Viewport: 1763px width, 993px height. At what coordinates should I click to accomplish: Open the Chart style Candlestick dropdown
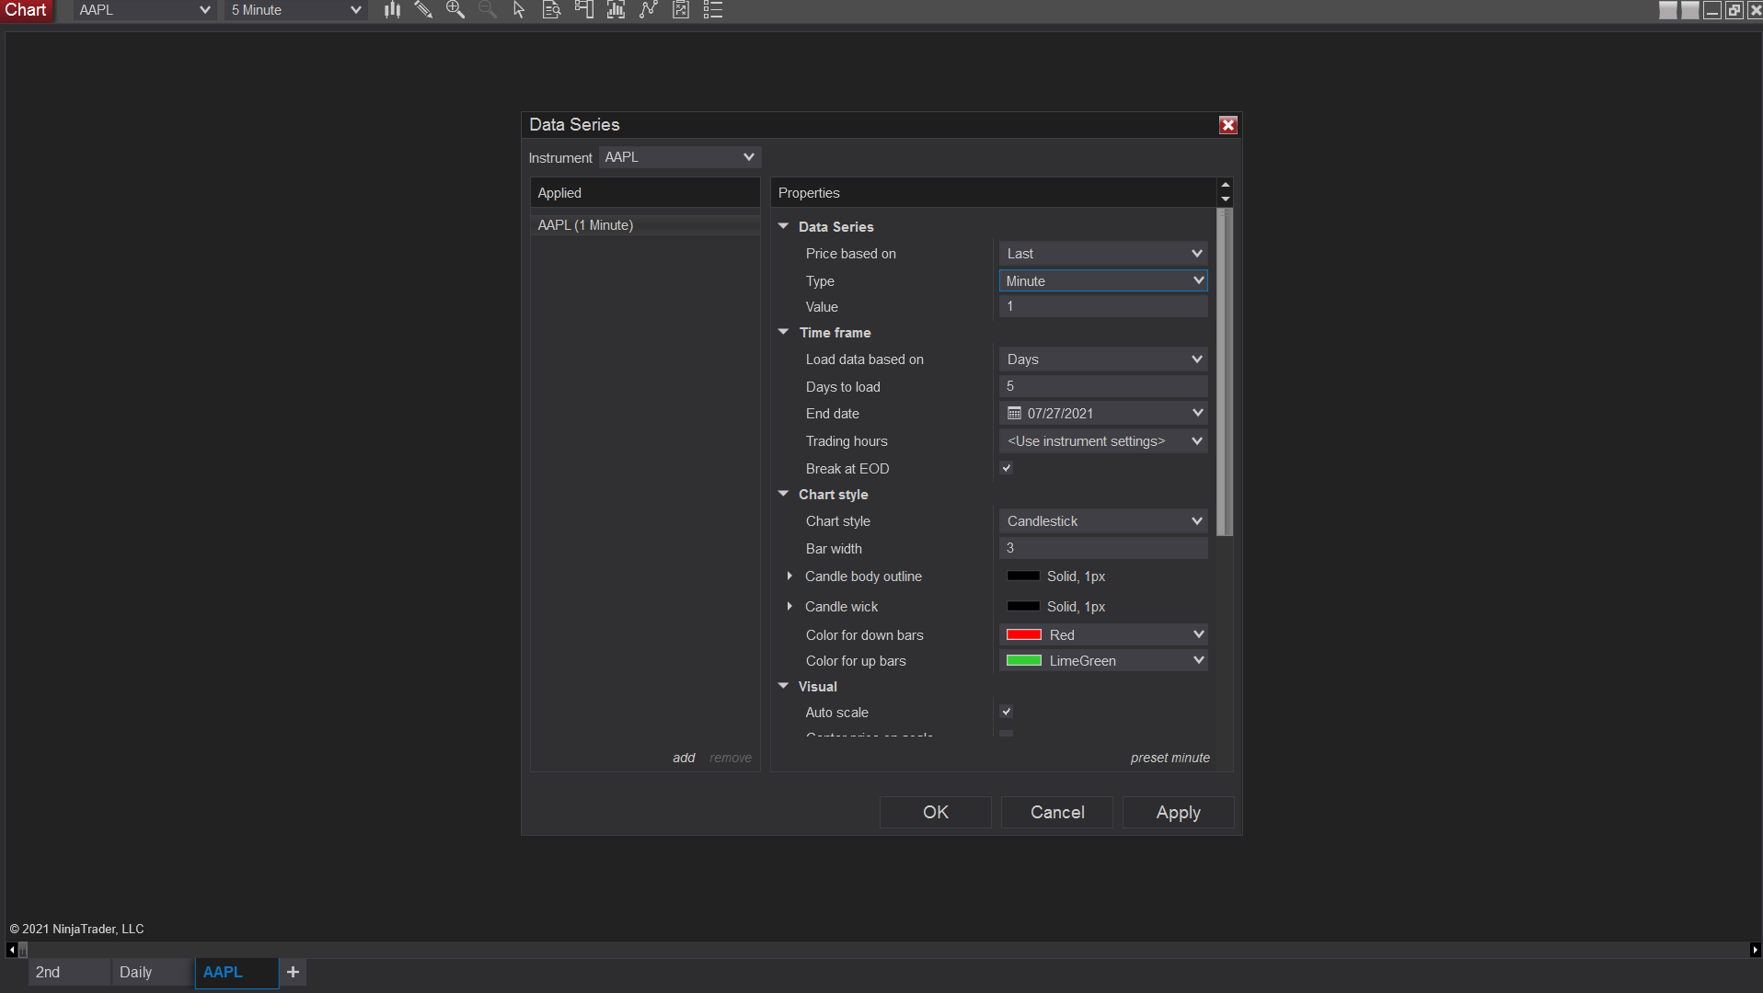1103,521
